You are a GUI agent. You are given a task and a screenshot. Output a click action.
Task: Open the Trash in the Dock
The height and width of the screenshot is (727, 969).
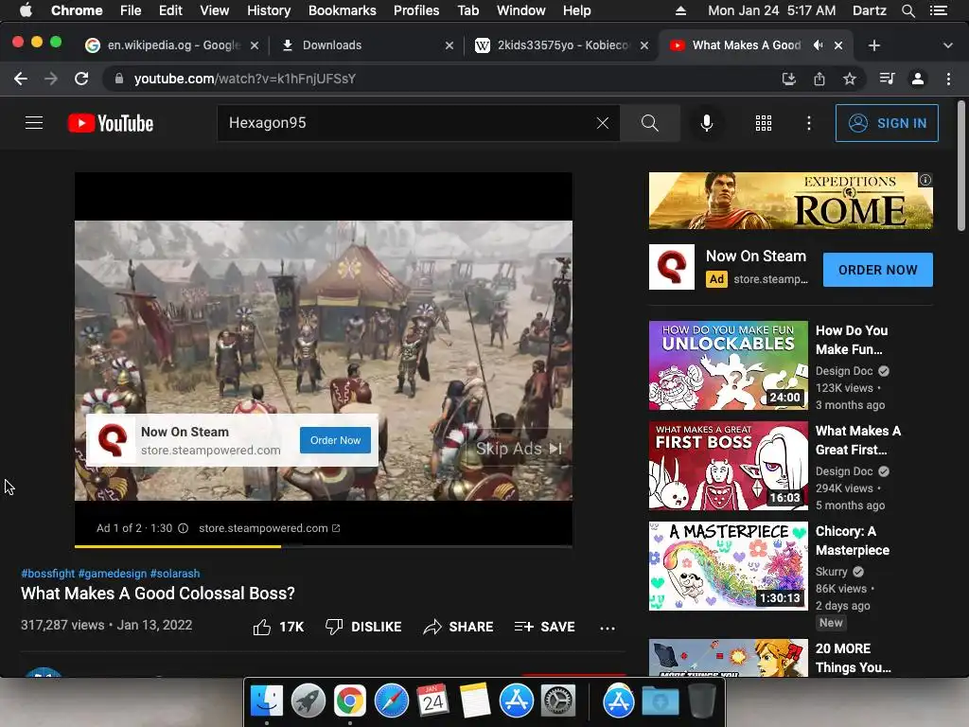click(701, 701)
